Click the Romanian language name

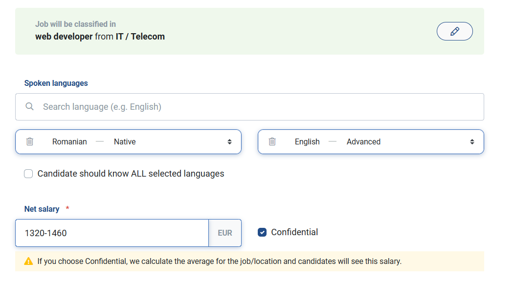pos(69,142)
